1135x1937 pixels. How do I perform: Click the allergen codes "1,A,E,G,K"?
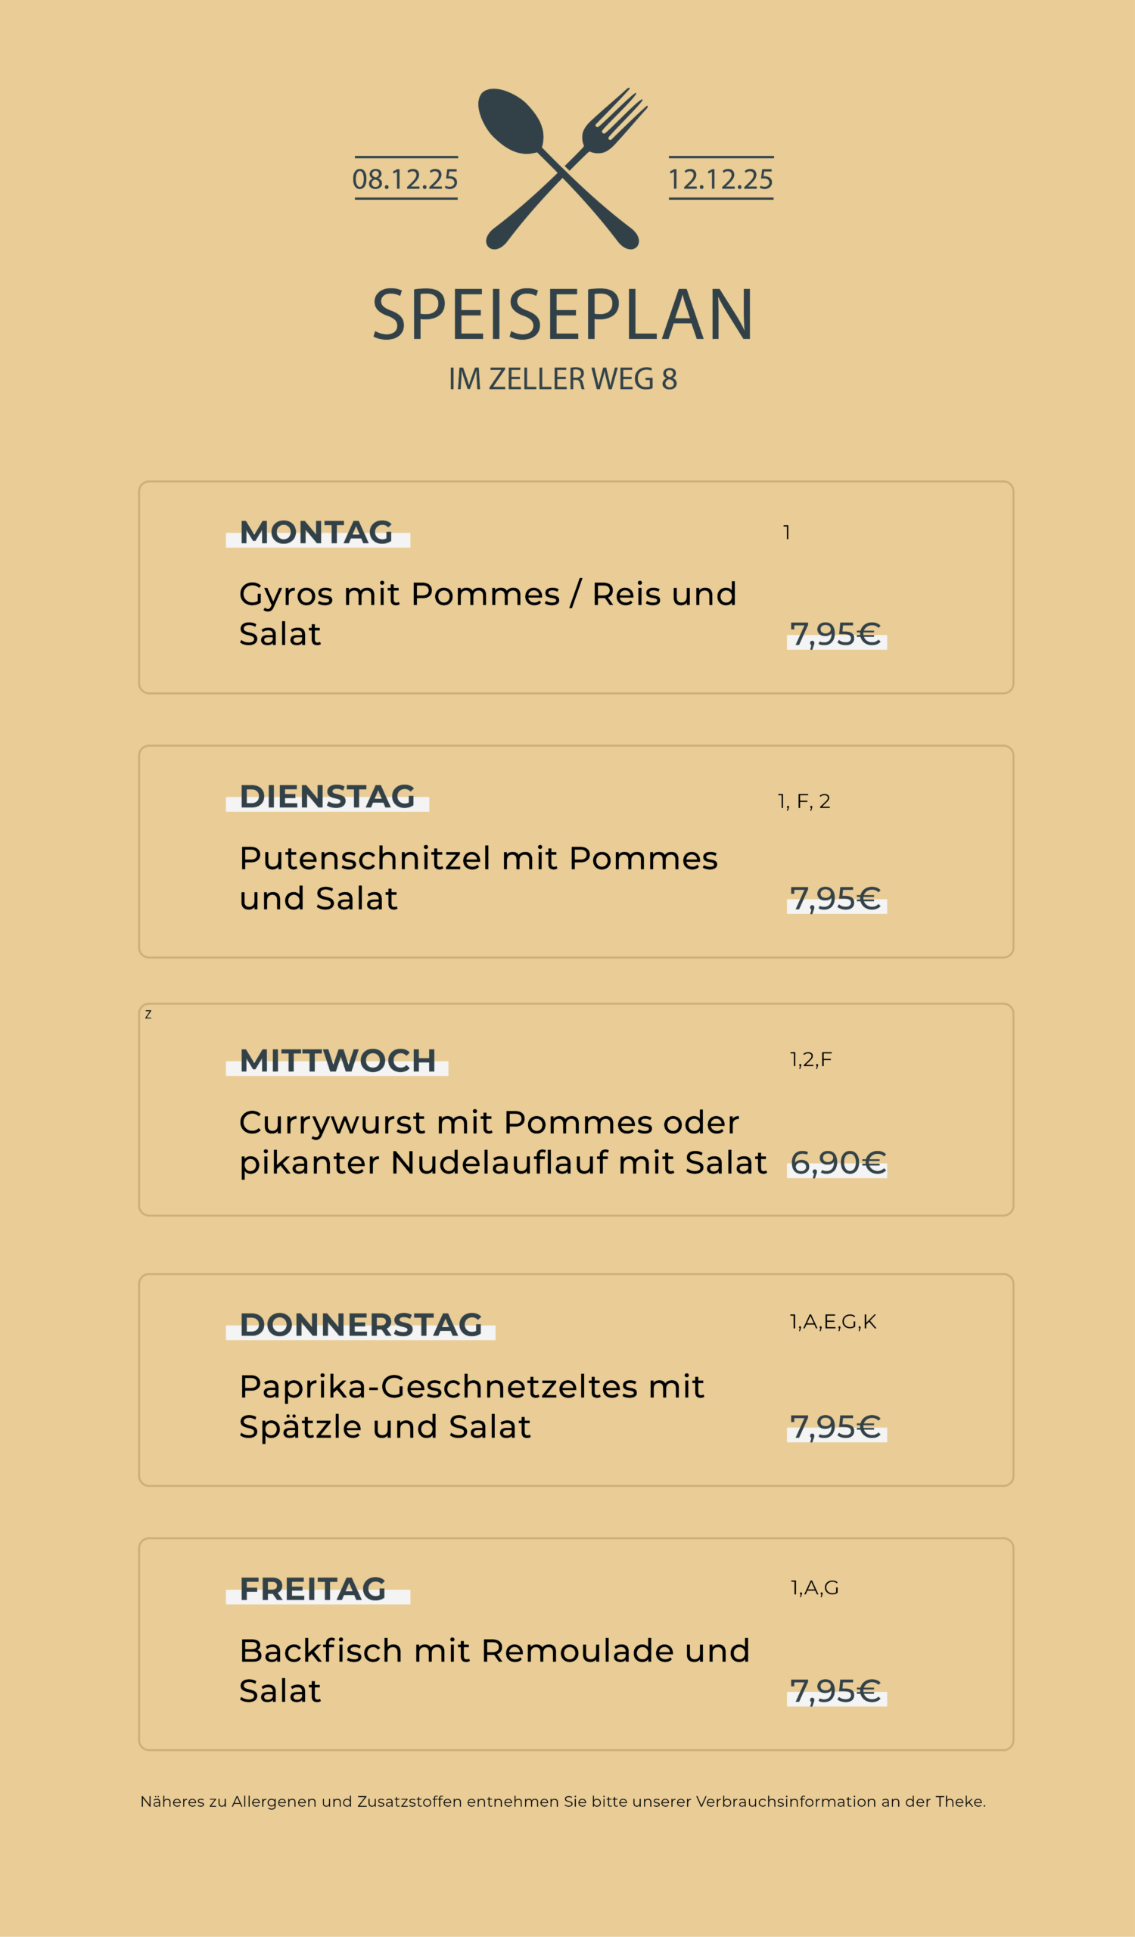[833, 1322]
